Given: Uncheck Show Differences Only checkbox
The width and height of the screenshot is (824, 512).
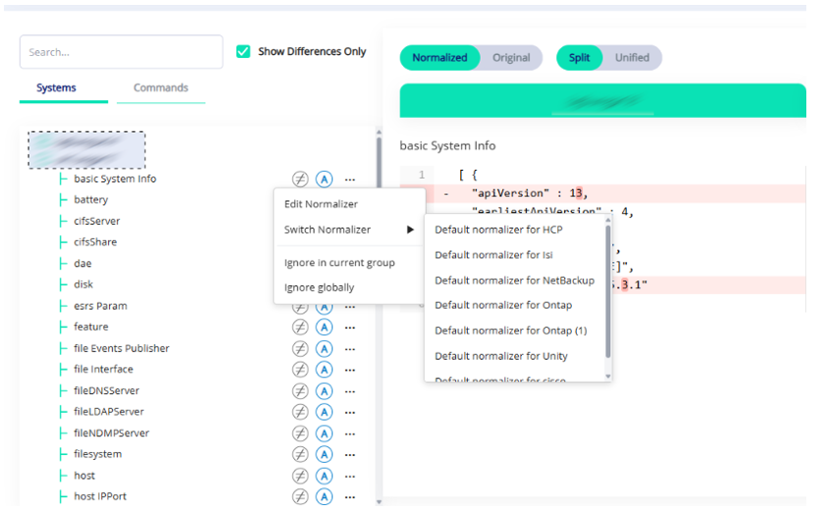Looking at the screenshot, I should (243, 52).
